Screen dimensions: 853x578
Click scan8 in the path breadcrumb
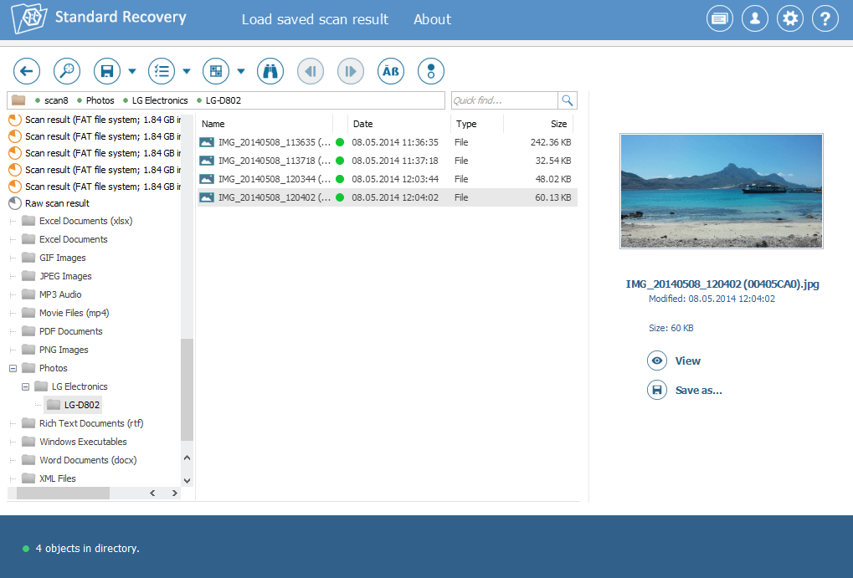pyautogui.click(x=56, y=100)
